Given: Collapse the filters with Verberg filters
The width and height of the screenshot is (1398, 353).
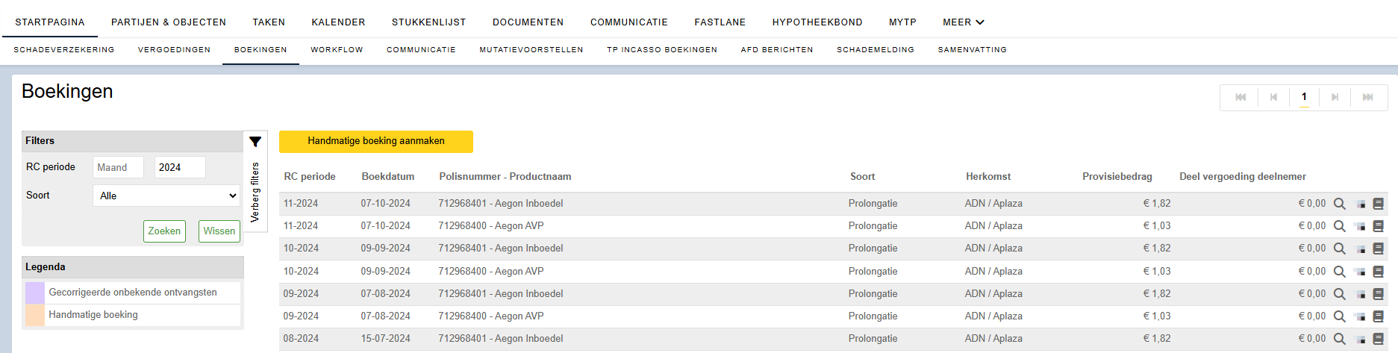Looking at the screenshot, I should (x=255, y=192).
